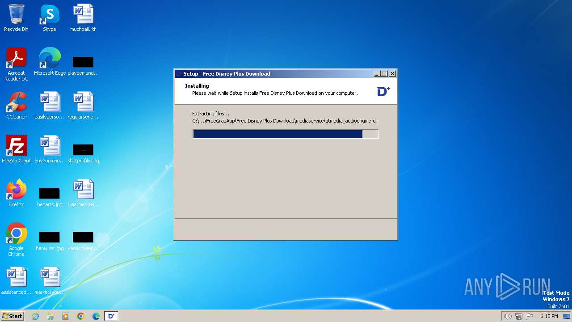Image resolution: width=572 pixels, height=322 pixels.
Task: Open Chrome from the taskbar
Action: [81, 316]
